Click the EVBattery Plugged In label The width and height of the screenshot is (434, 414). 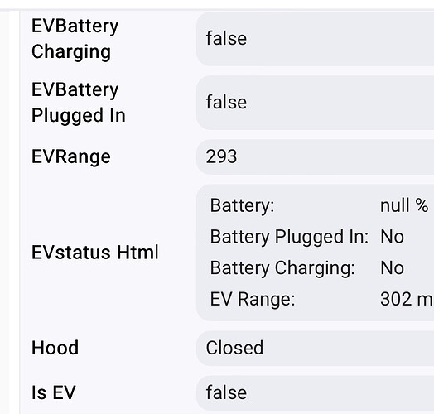(79, 103)
